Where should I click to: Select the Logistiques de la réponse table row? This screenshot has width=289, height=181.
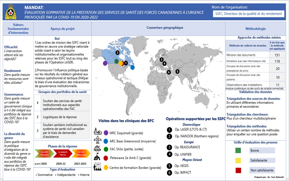(x=63, y=117)
